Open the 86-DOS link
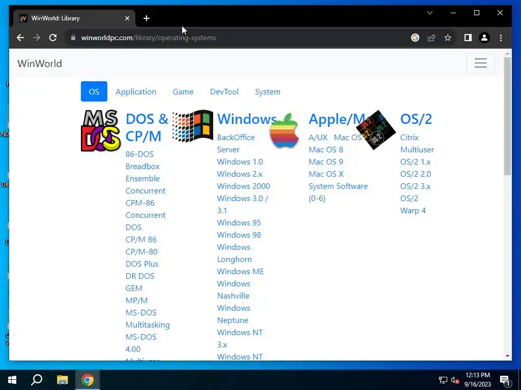This screenshot has height=390, width=521. [x=139, y=154]
